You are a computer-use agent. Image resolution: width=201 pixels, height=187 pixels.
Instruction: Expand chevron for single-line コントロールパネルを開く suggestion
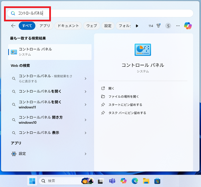coord(85,91)
